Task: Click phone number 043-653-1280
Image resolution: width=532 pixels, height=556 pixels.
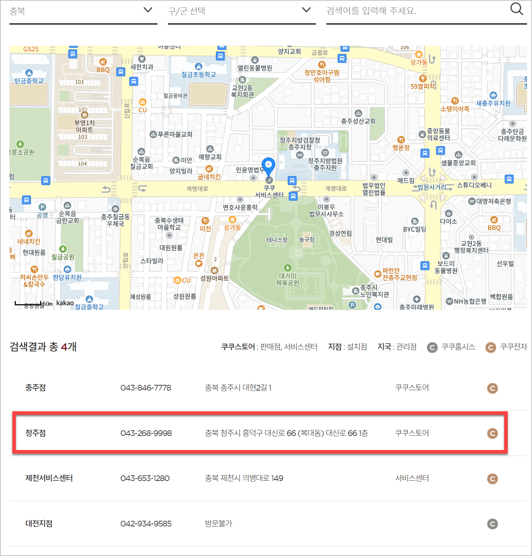Action: [x=145, y=478]
